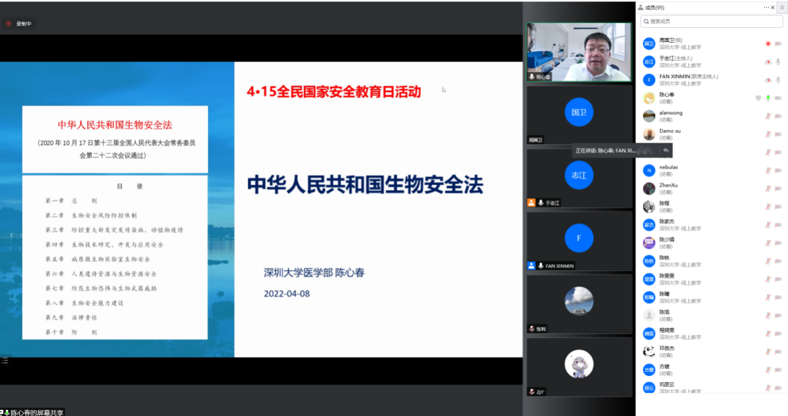788x416 pixels.
Task: Toggle microphone for FAN XINMIN in list
Action: (778, 80)
